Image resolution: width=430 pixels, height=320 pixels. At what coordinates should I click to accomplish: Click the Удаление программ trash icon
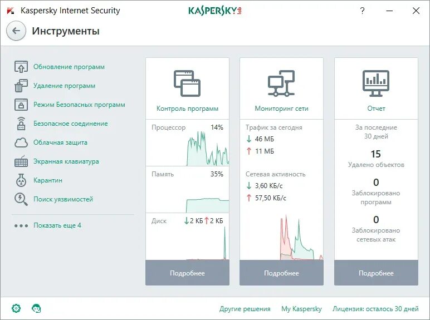(x=21, y=86)
